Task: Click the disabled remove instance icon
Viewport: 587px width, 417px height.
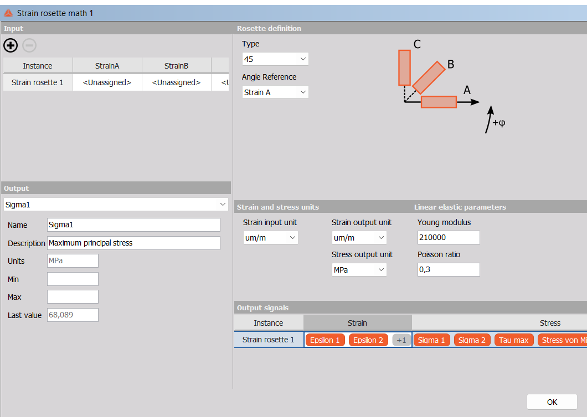Action: tap(29, 45)
